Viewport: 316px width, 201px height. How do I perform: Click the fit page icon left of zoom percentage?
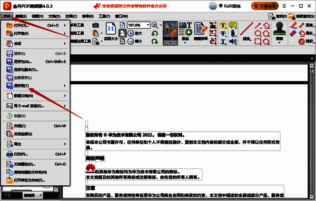click(x=123, y=25)
